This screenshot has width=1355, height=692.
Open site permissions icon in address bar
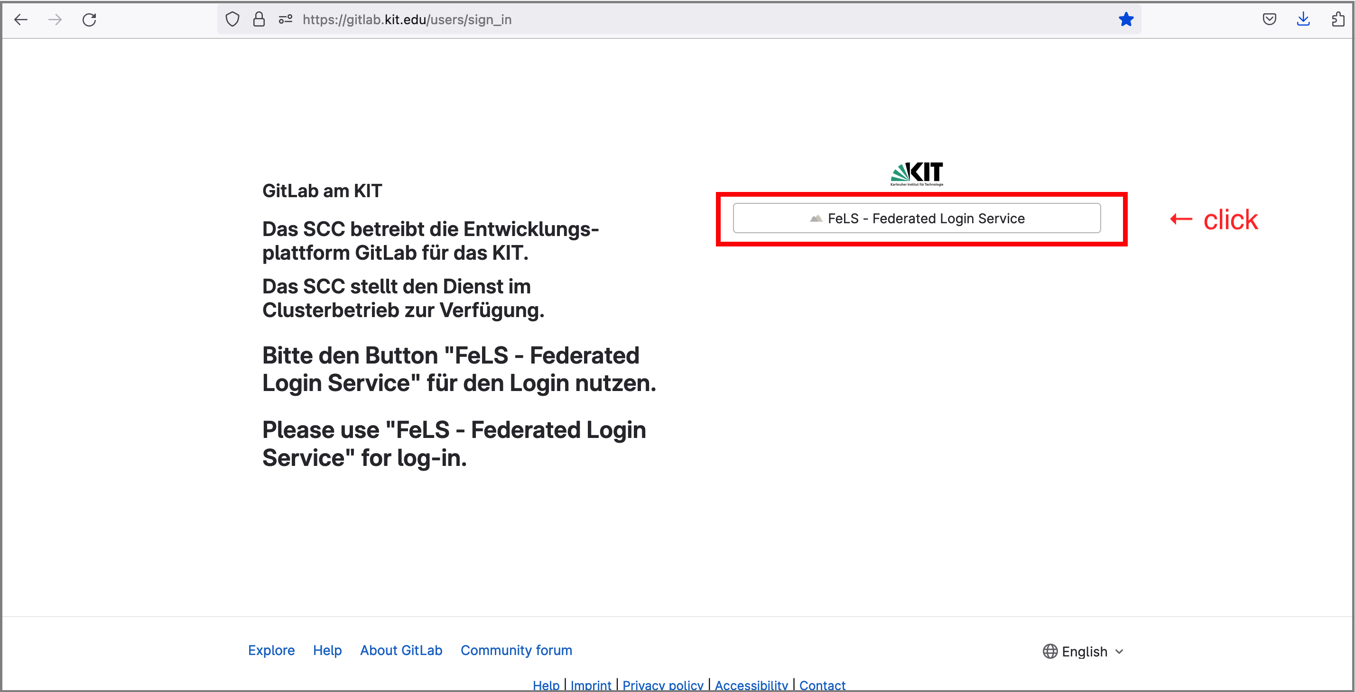tap(286, 19)
